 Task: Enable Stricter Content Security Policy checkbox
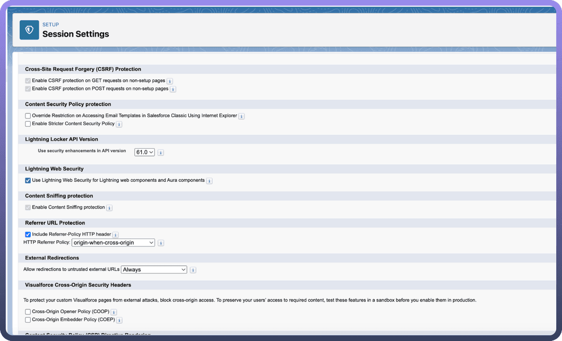[x=28, y=124]
